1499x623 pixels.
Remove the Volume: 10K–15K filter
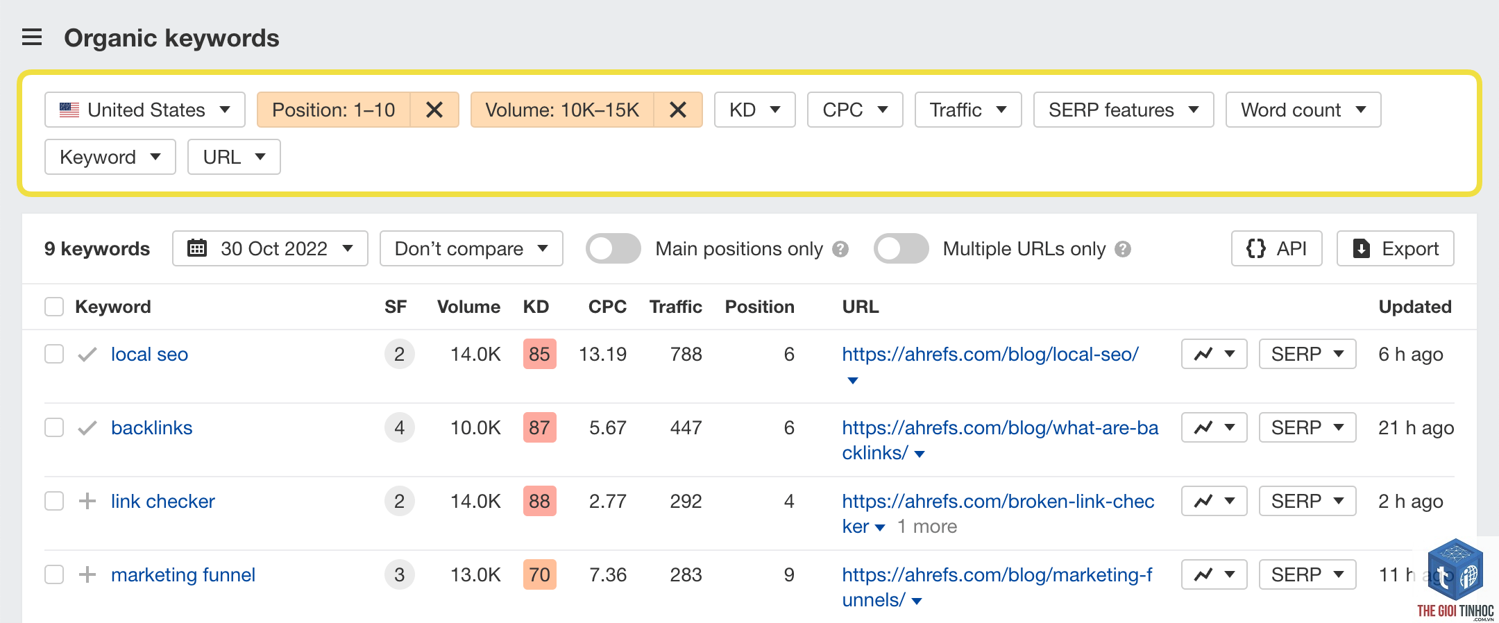click(x=678, y=110)
